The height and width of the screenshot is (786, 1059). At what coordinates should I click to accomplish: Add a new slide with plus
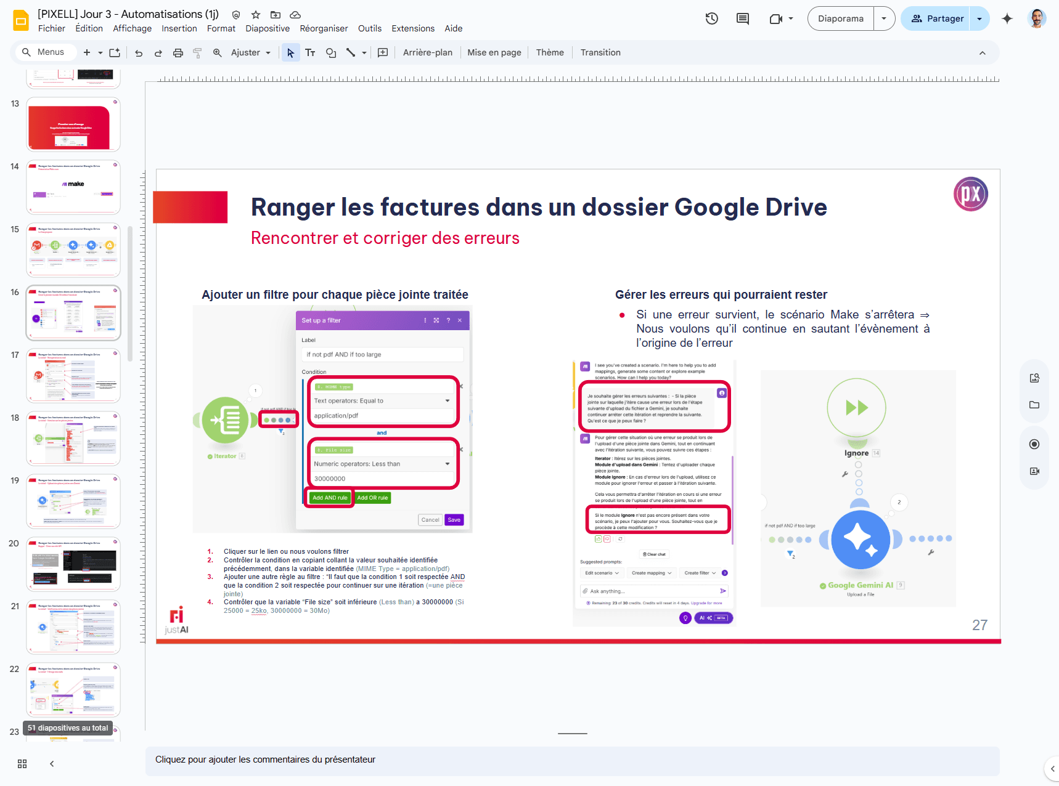[87, 52]
